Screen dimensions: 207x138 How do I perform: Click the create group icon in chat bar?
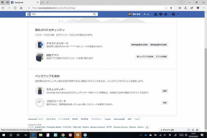(193, 130)
